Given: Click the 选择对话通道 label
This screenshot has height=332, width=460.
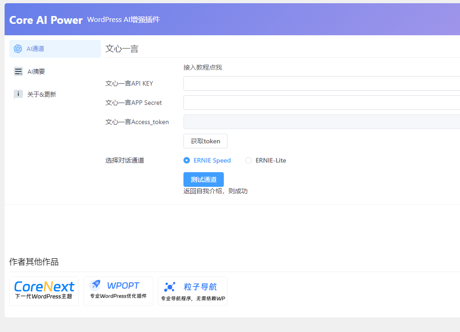Looking at the screenshot, I should point(125,160).
